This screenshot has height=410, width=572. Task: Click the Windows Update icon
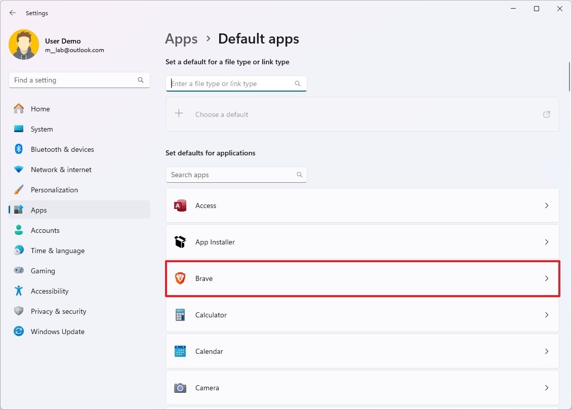(18, 331)
